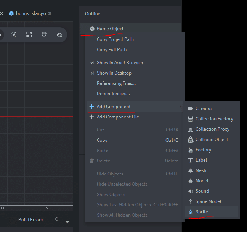The image size is (247, 232).
Task: Click the plus icon beside Add Component File
Action: [92, 117]
